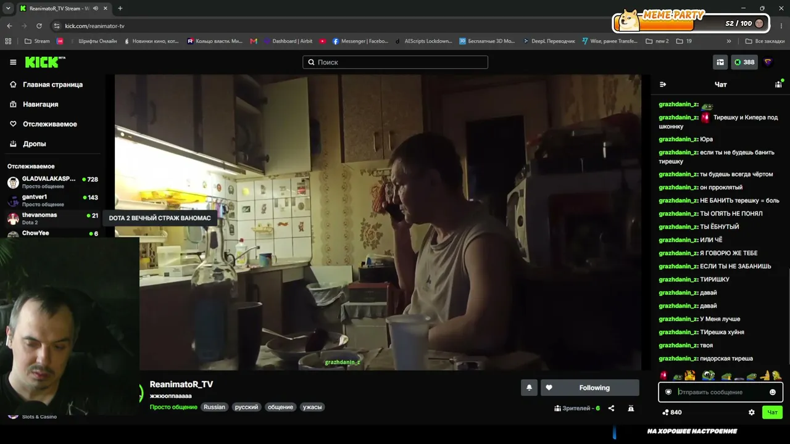Image resolution: width=790 pixels, height=444 pixels.
Task: Click the 'Чат' chat panel header
Action: pyautogui.click(x=720, y=84)
